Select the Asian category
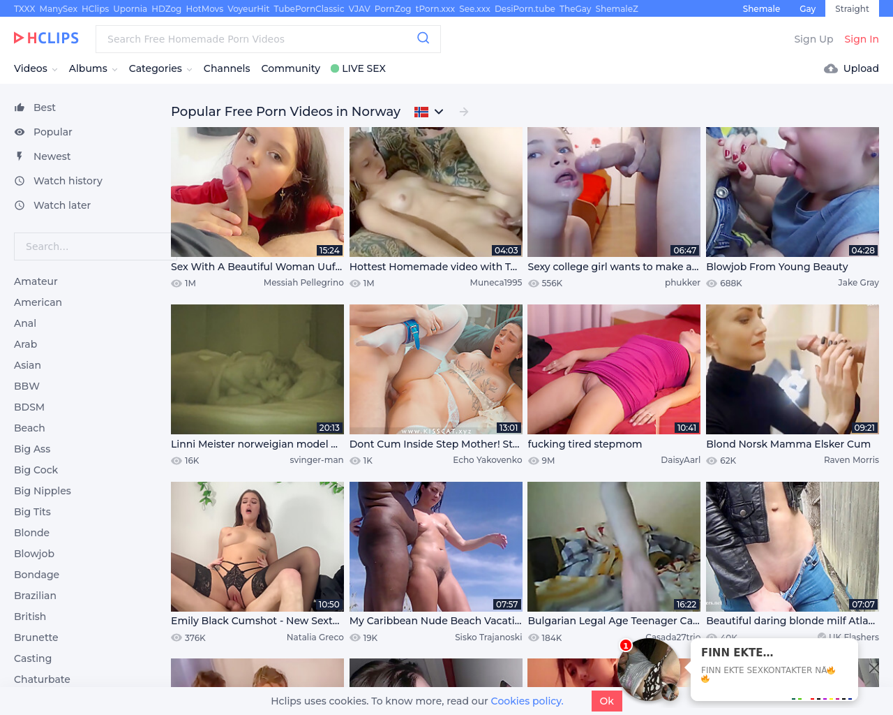893x715 pixels. pos(27,365)
